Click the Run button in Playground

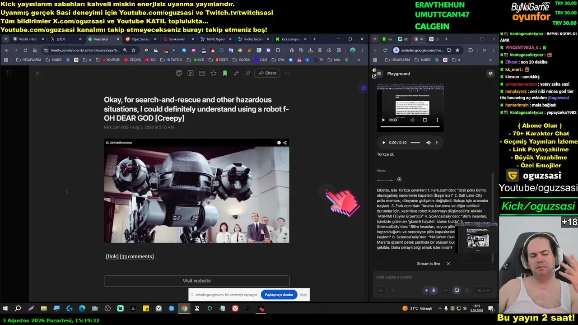(484, 291)
